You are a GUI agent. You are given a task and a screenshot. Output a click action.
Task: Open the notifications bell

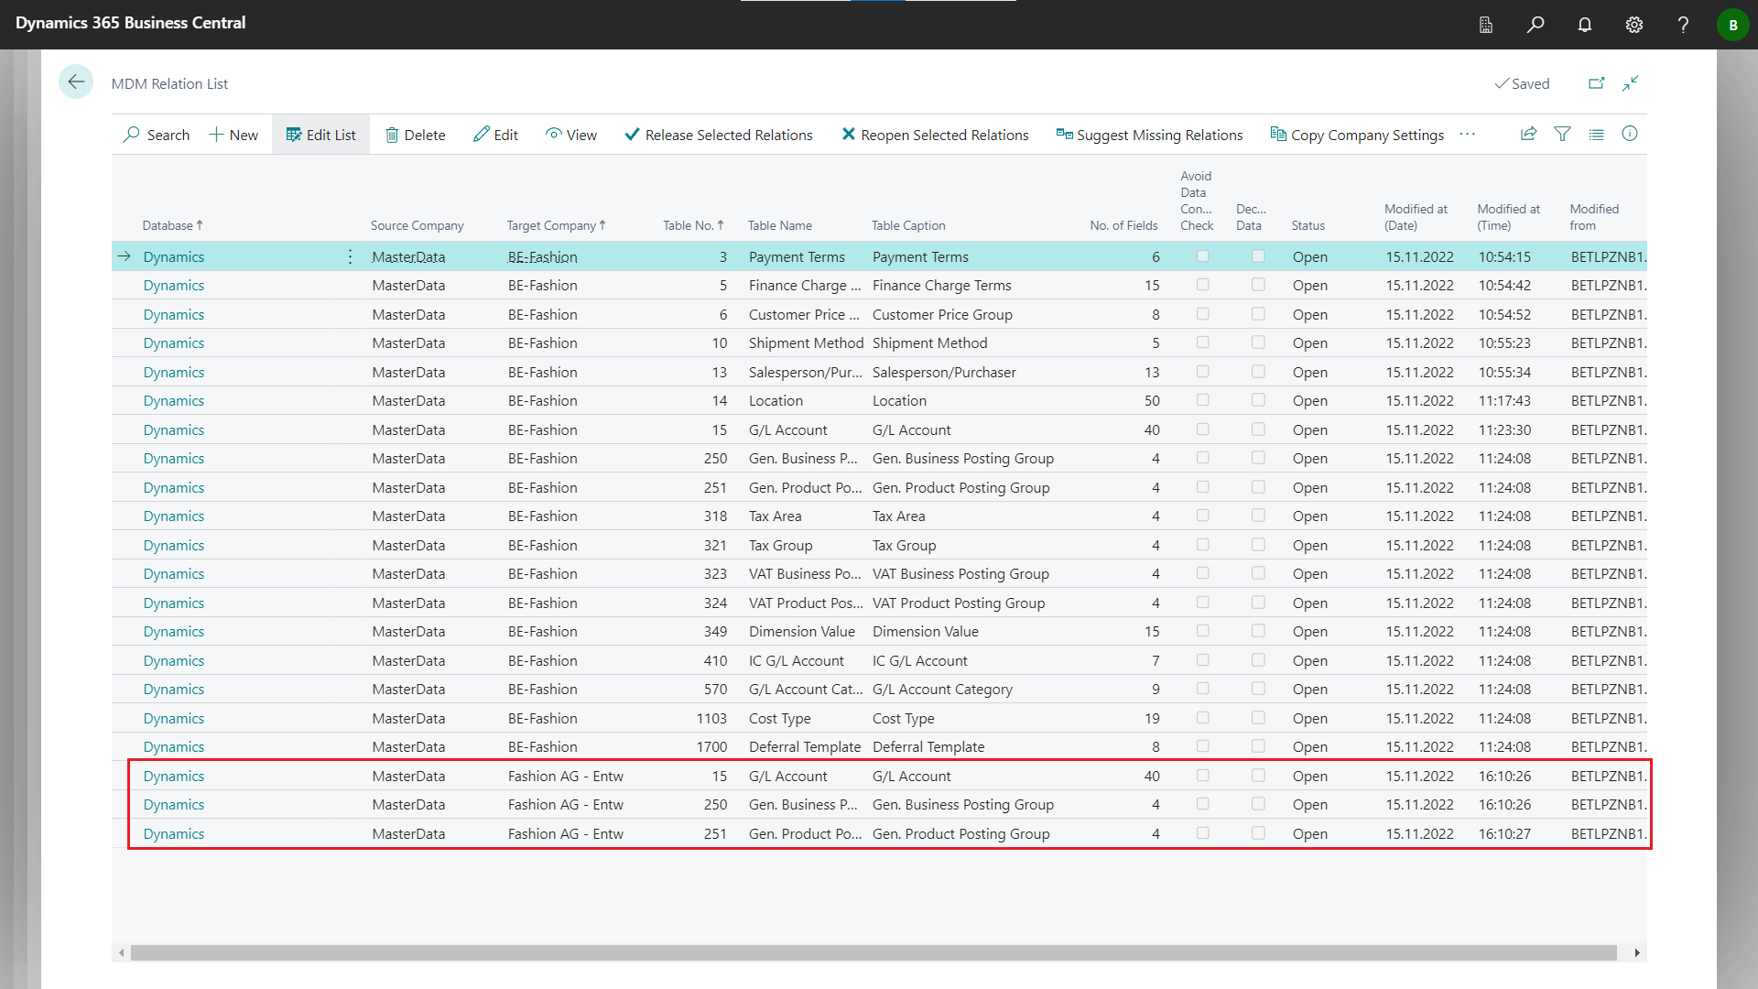coord(1585,25)
